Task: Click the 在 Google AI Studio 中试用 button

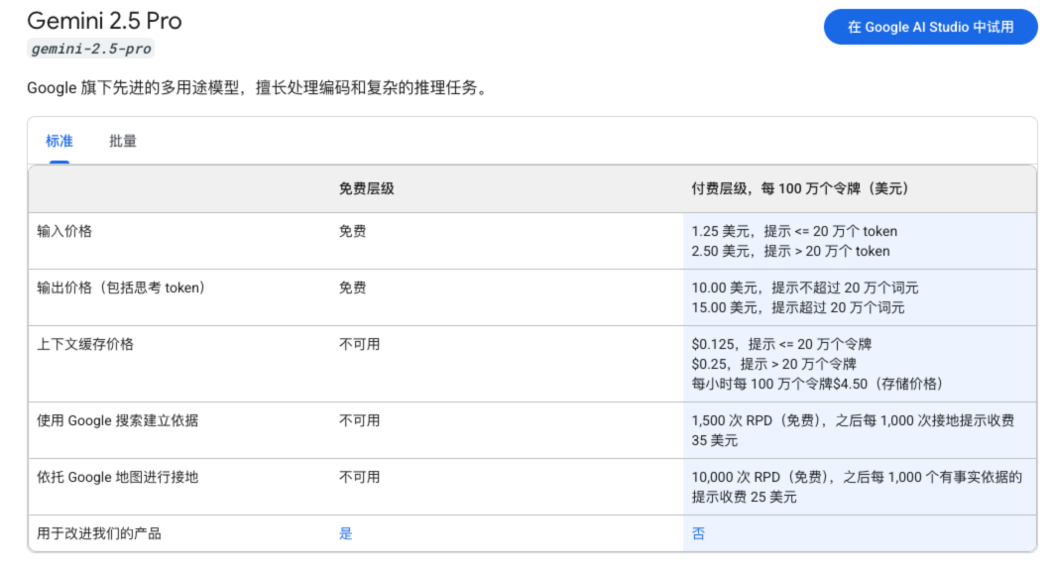Action: [x=930, y=27]
